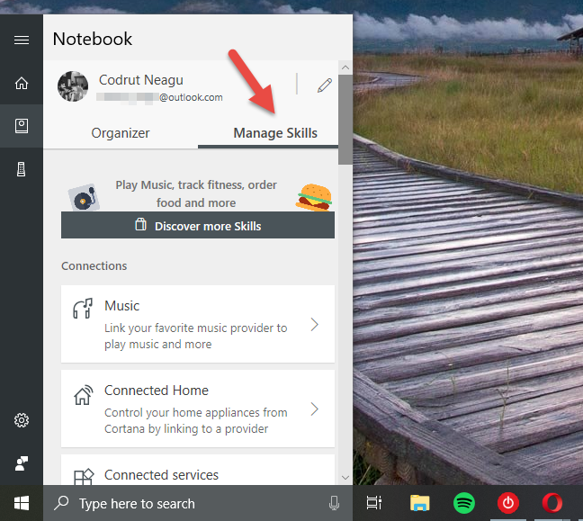Screen dimensions: 583x521
Task: Switch to the Organizer tab
Action: point(121,133)
